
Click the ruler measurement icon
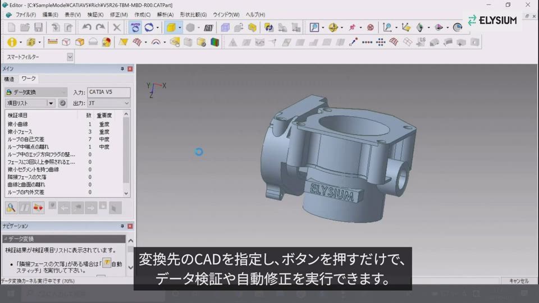[x=53, y=42]
